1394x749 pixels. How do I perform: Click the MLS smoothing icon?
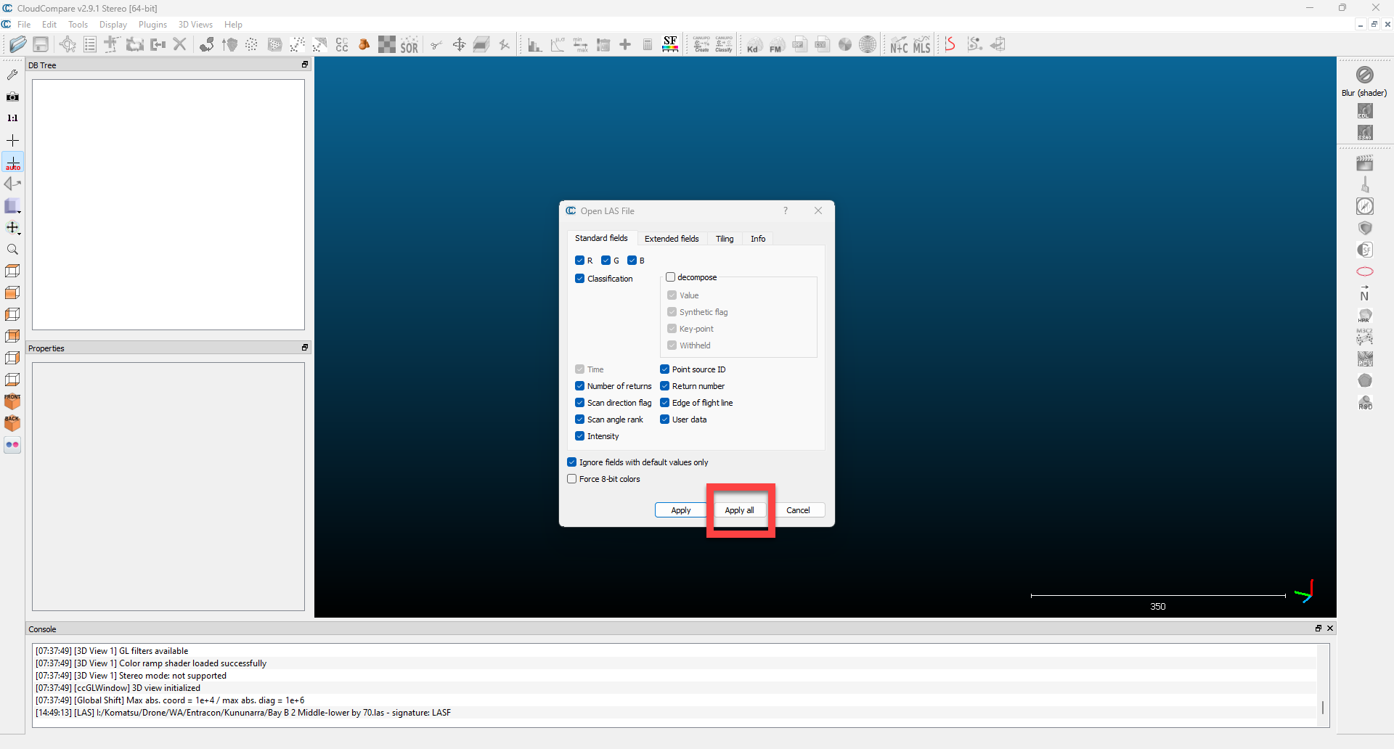(x=922, y=45)
